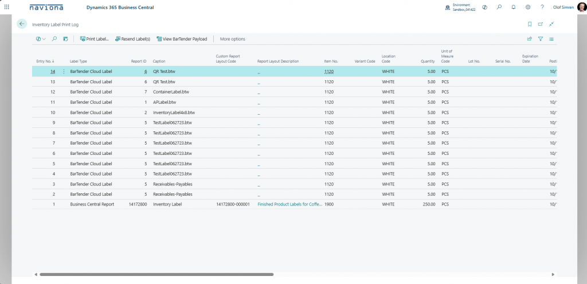Click Report Layout Description column header
587x284 pixels.
tap(278, 61)
